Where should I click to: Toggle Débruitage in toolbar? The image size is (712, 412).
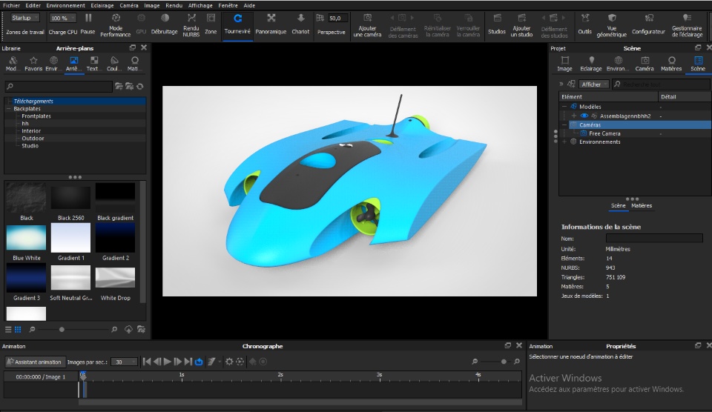(165, 24)
